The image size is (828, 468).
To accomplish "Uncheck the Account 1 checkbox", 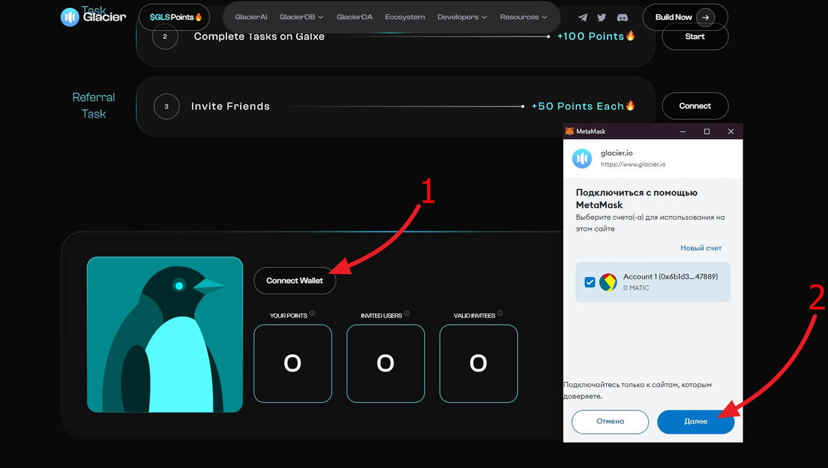I will [x=589, y=282].
